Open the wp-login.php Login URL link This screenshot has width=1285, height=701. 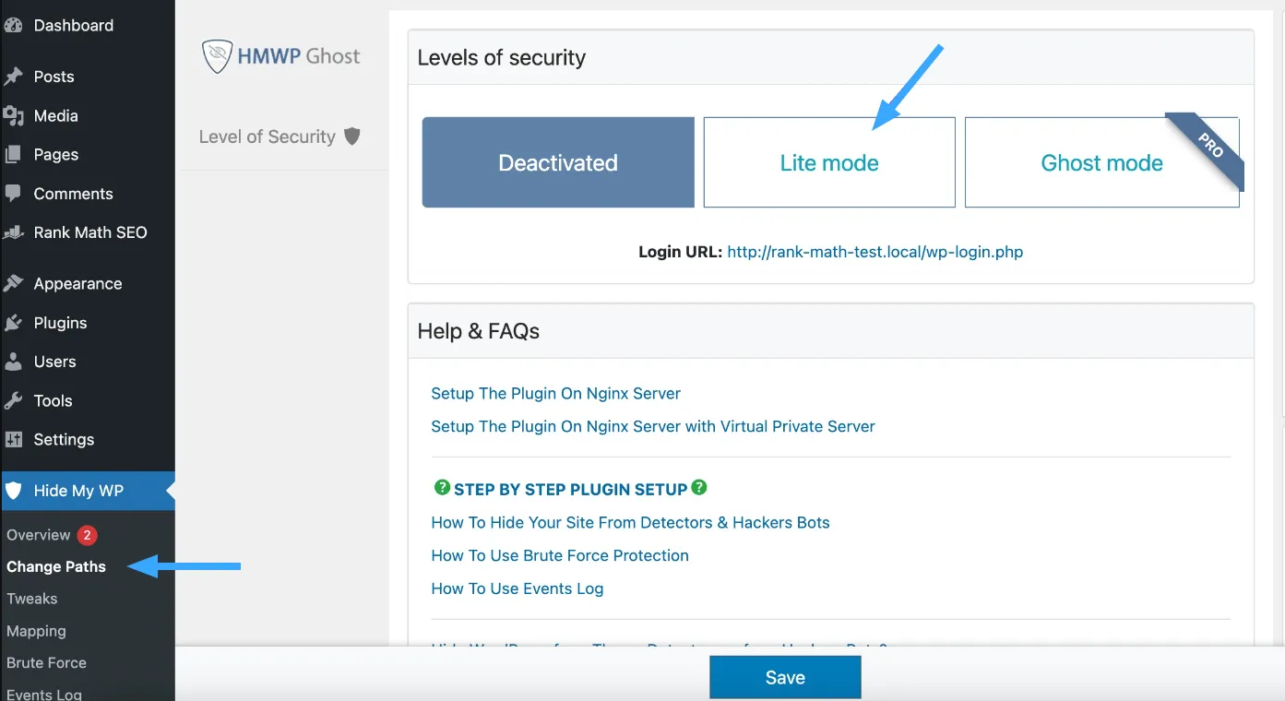point(875,251)
